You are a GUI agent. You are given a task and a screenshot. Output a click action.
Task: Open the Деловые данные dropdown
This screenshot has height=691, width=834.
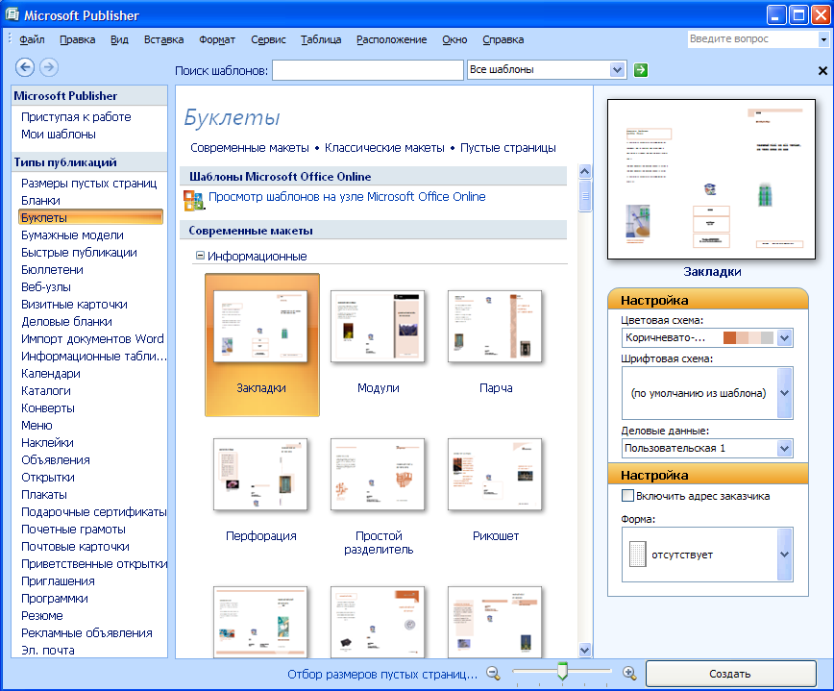coord(785,449)
